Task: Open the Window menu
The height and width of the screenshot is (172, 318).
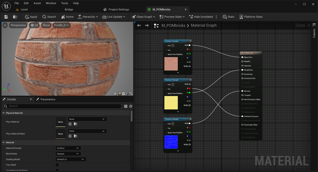Action: pyautogui.click(x=51, y=3)
